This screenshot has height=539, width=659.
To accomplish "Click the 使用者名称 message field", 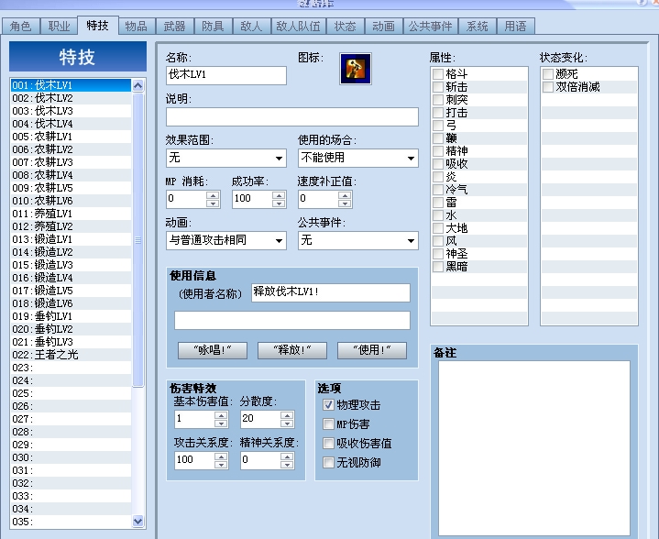I will (x=331, y=292).
